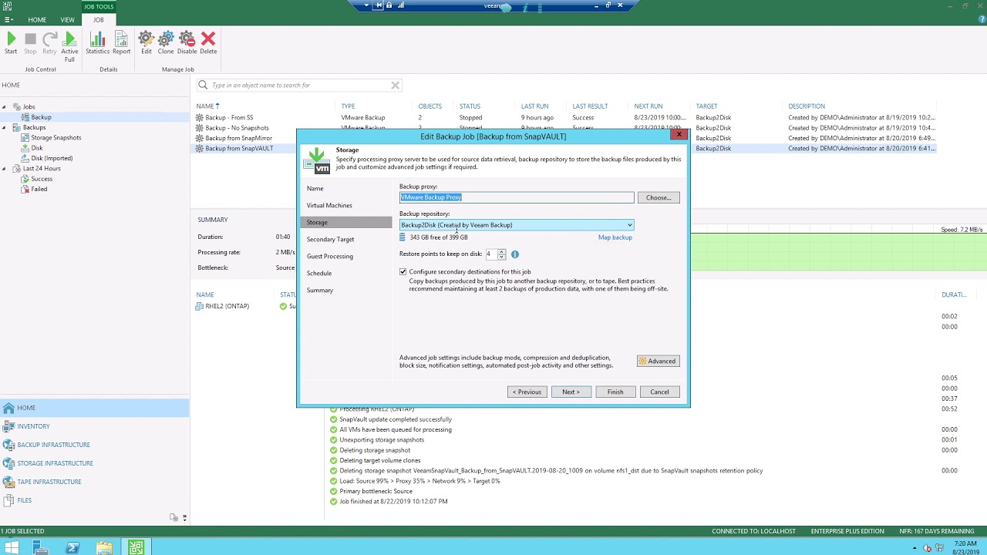Run an Active Full backup from ribbon
987x555 pixels.
coord(69,46)
